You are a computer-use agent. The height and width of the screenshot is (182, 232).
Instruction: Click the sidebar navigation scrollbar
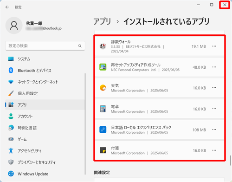pos(85,124)
